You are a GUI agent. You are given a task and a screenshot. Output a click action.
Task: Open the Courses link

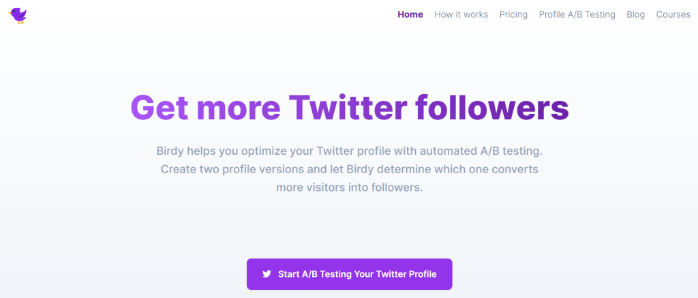click(x=673, y=14)
